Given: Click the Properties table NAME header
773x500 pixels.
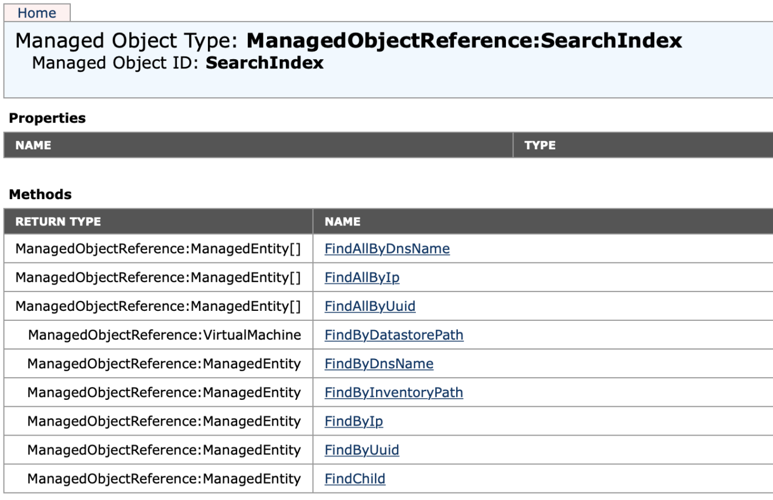Looking at the screenshot, I should 33,145.
